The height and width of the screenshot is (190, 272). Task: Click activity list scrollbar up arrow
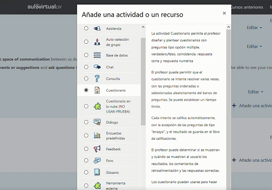pos(143,27)
